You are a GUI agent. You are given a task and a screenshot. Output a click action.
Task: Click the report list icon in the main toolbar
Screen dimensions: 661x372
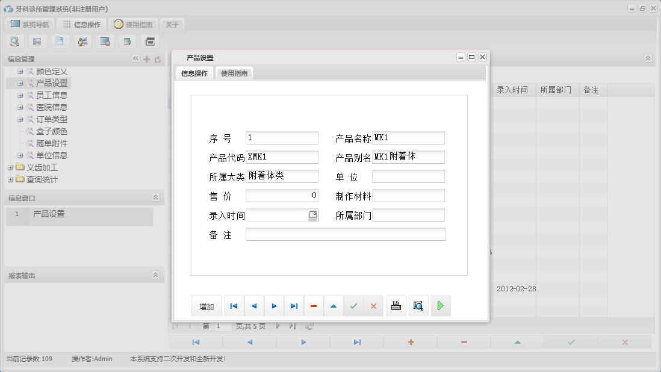(36, 41)
